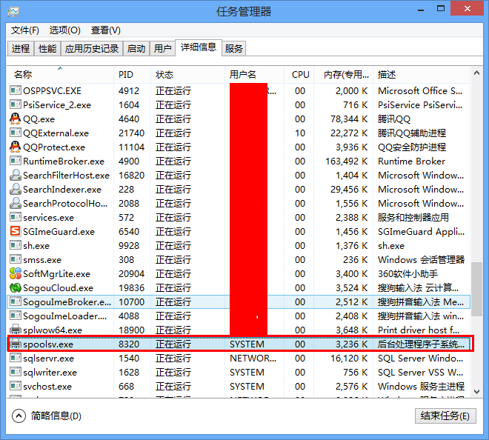Click the scrollbar down arrow
This screenshot has height=440, width=489.
pyautogui.click(x=476, y=392)
